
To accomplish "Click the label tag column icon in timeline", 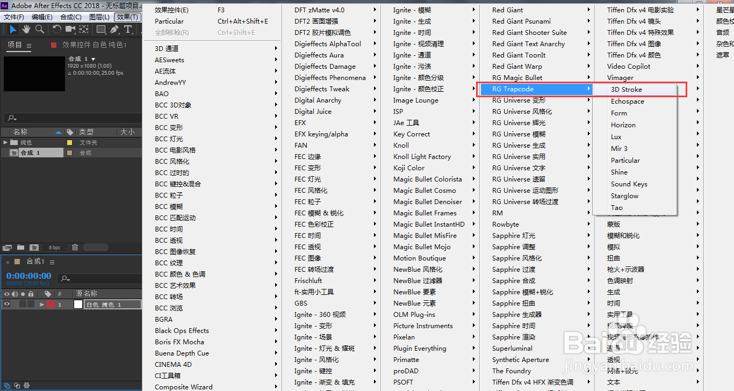I will 48,294.
